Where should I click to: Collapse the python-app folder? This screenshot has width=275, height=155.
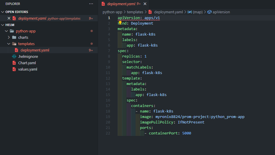coord(6,31)
